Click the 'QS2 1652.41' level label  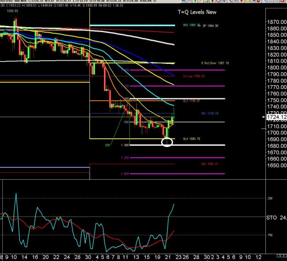[209, 164]
